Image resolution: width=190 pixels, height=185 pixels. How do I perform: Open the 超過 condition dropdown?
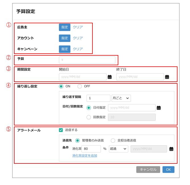[118, 149]
